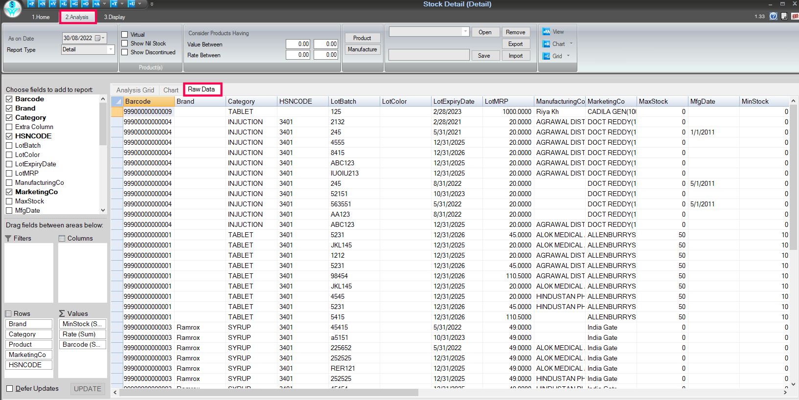
Task: Click the layout name text field
Action: coord(429,55)
